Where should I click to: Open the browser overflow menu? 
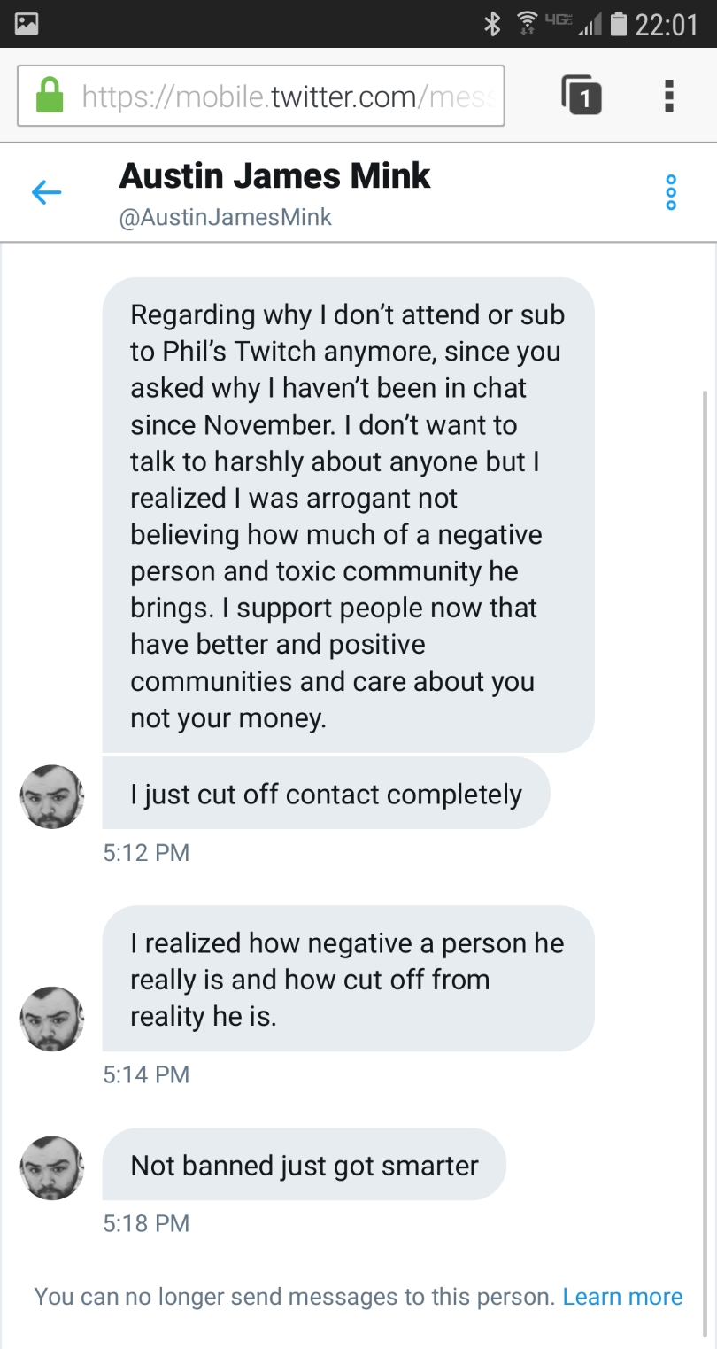click(669, 96)
